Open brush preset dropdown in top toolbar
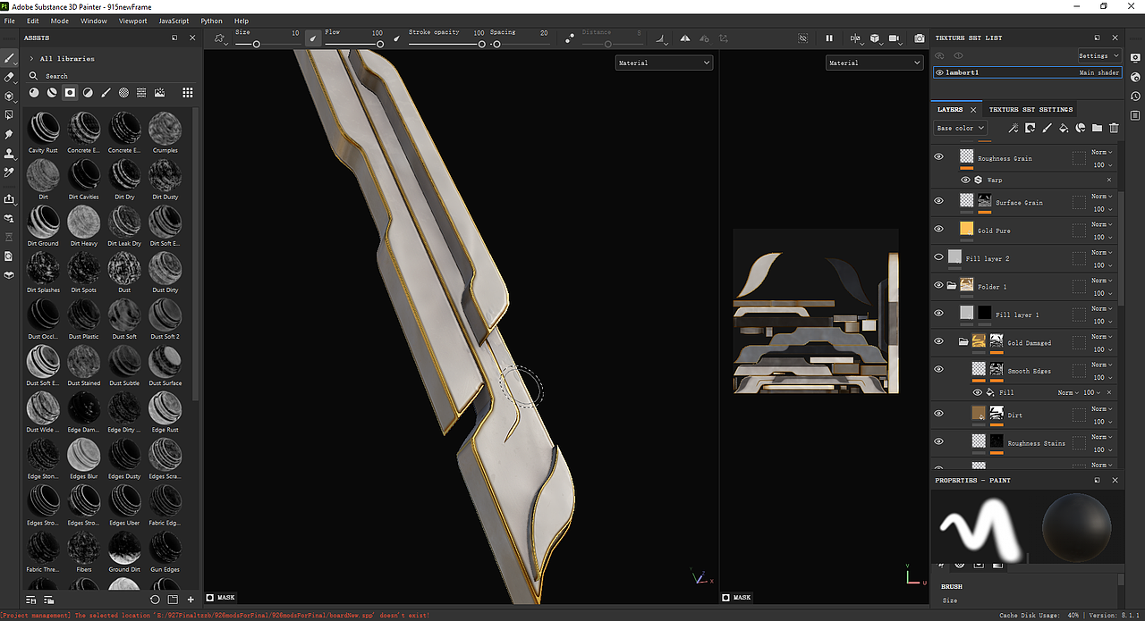Image resolution: width=1145 pixels, height=621 pixels. pos(220,38)
